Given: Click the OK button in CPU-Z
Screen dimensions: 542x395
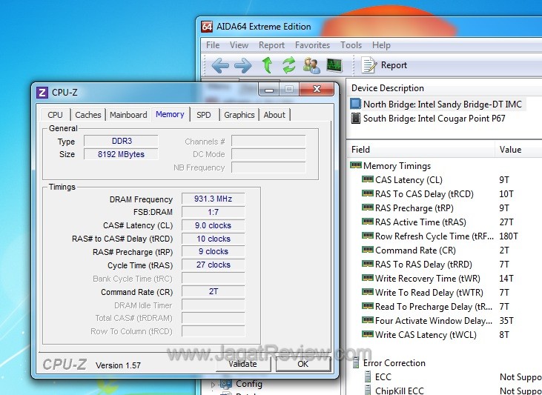Looking at the screenshot, I should pos(303,364).
